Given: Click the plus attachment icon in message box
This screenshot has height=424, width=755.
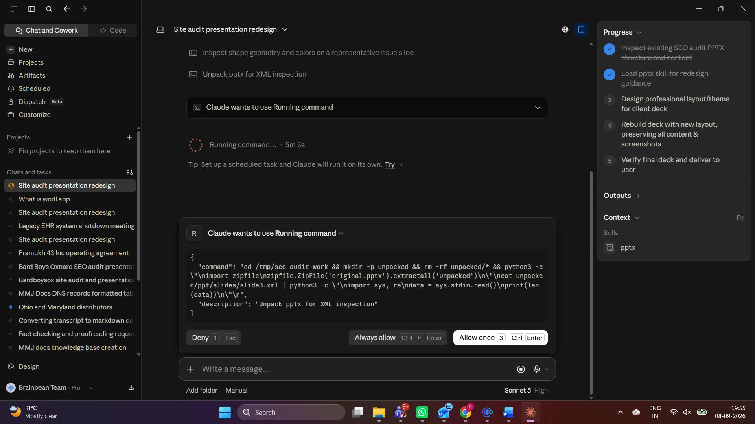Looking at the screenshot, I should tap(190, 369).
